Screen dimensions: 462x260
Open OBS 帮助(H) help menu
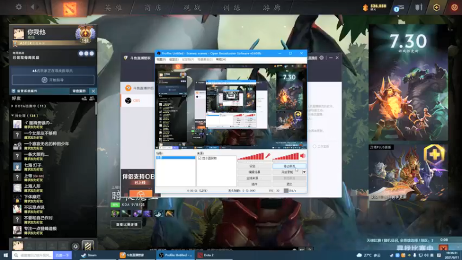(221, 60)
